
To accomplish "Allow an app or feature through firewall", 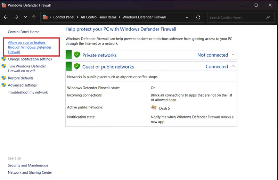I will coord(30,47).
